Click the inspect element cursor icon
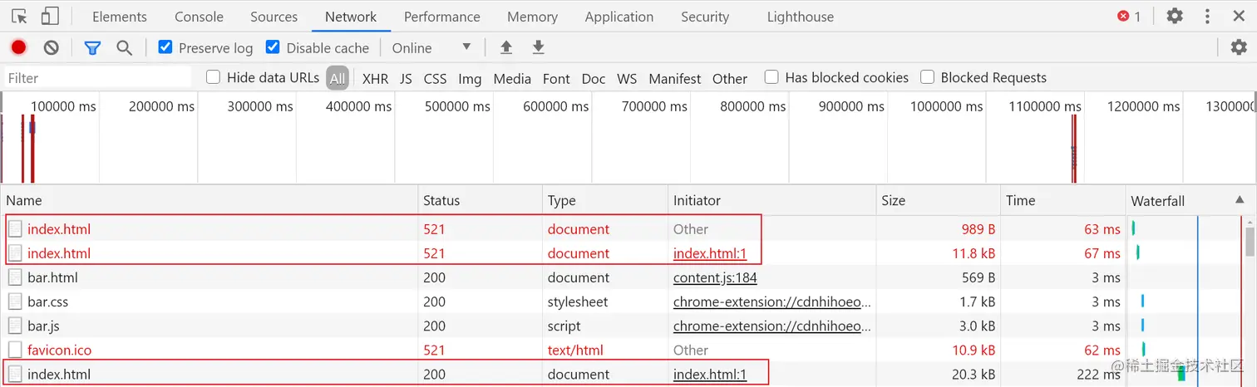This screenshot has width=1257, height=387. (x=20, y=16)
